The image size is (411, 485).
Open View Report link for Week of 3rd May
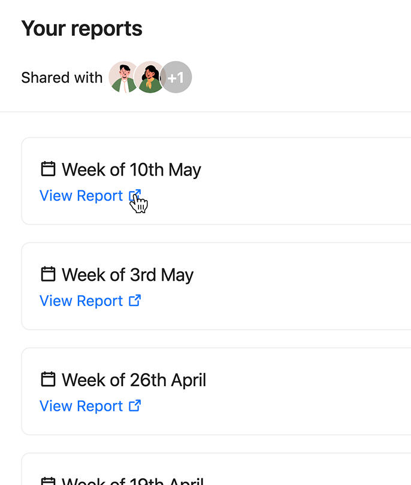pyautogui.click(x=81, y=301)
